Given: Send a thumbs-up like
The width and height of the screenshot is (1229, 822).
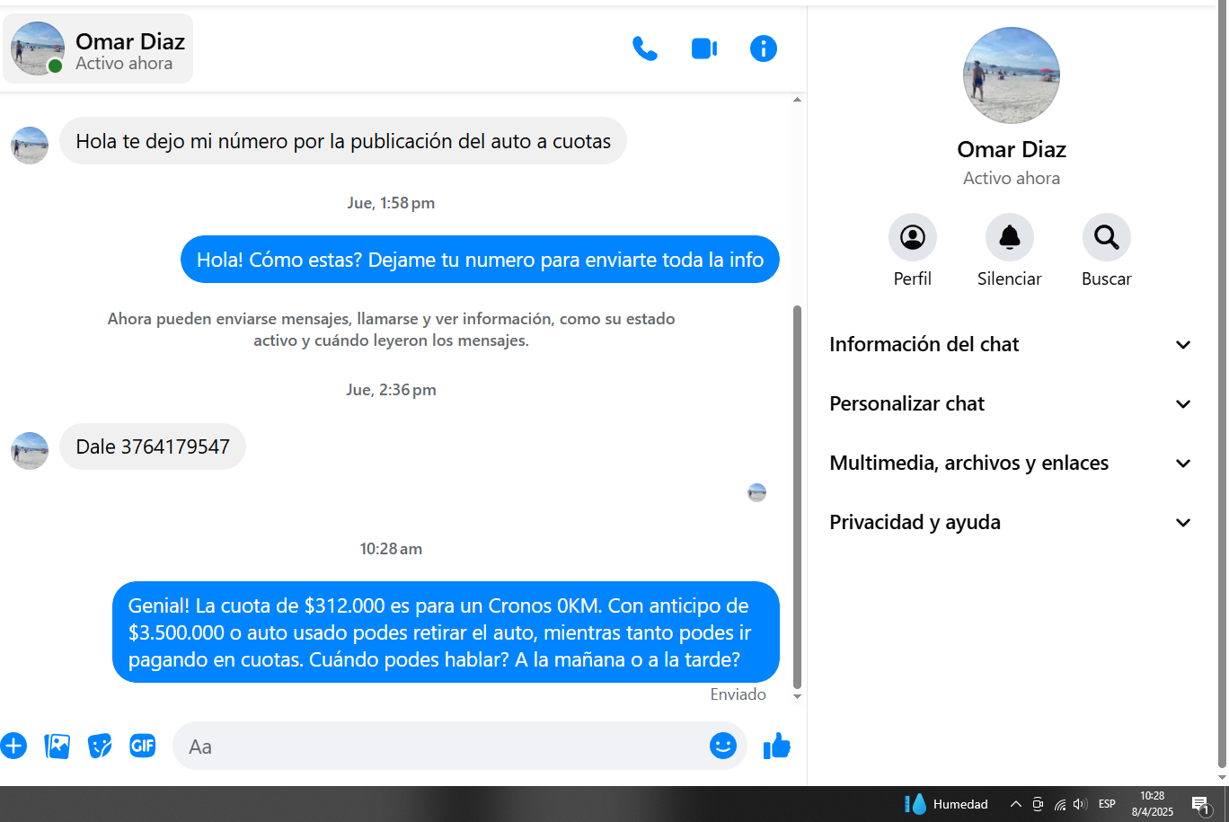Looking at the screenshot, I should [x=776, y=746].
